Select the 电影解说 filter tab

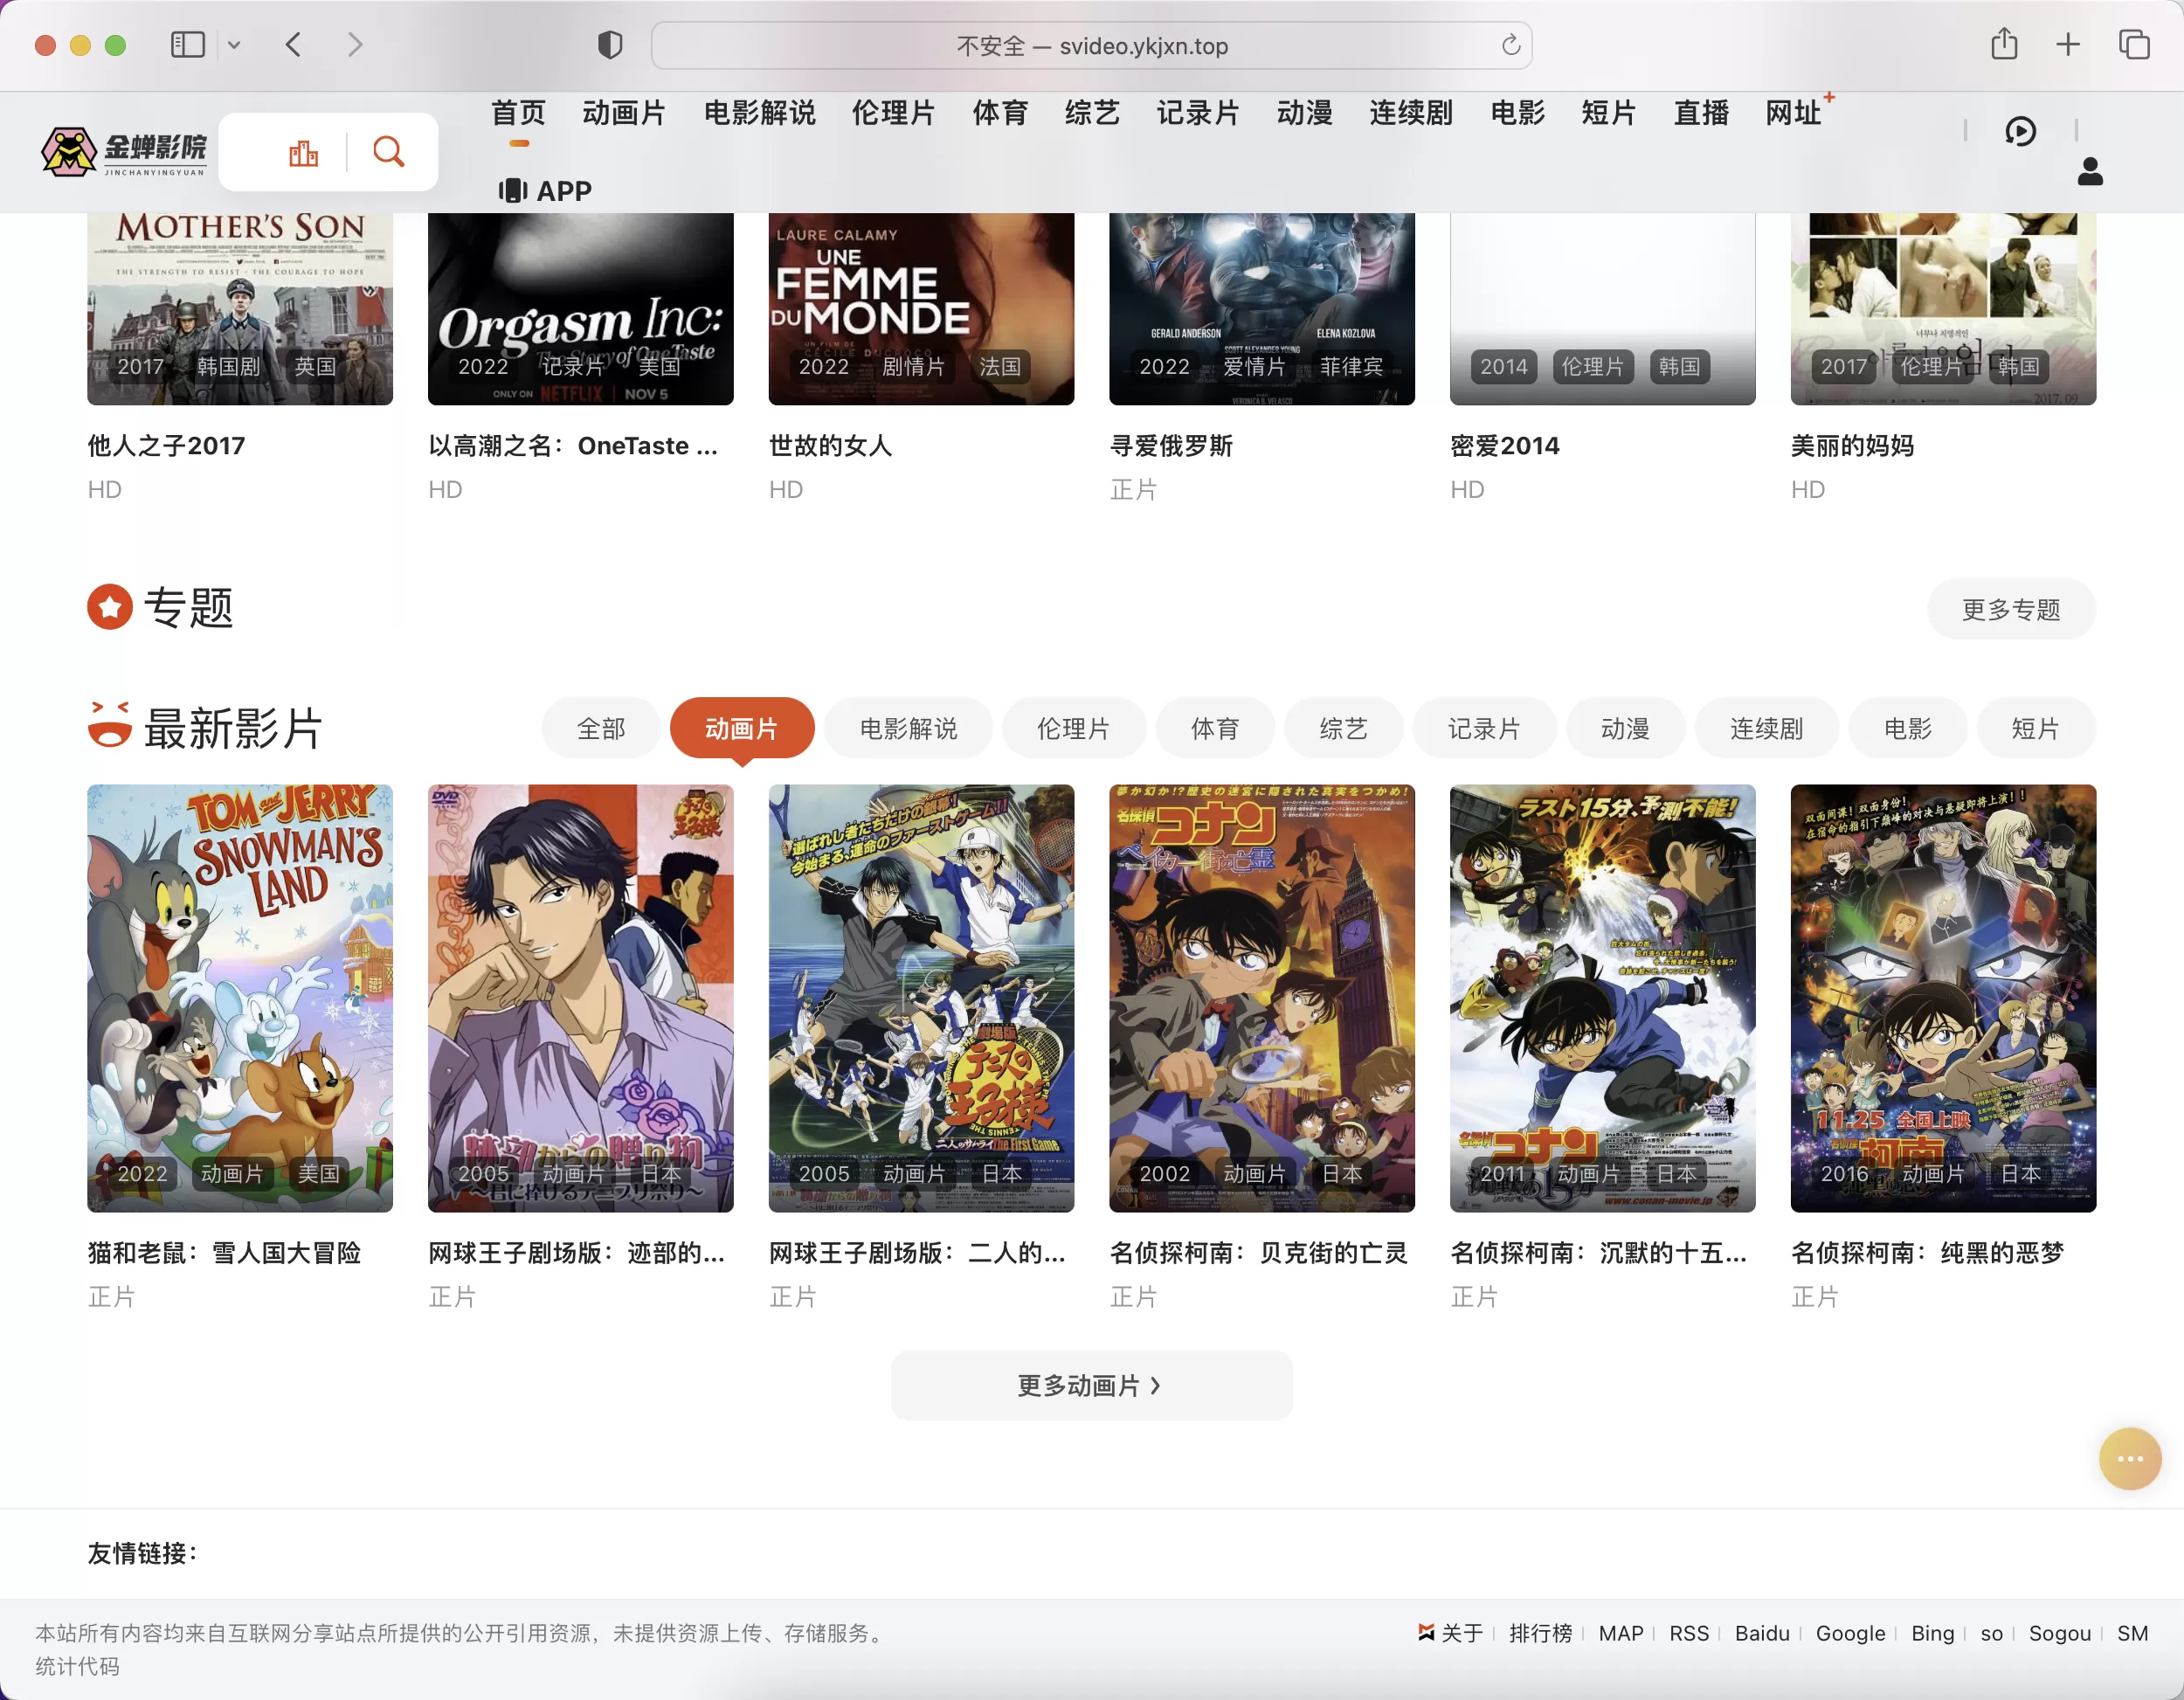coord(908,729)
